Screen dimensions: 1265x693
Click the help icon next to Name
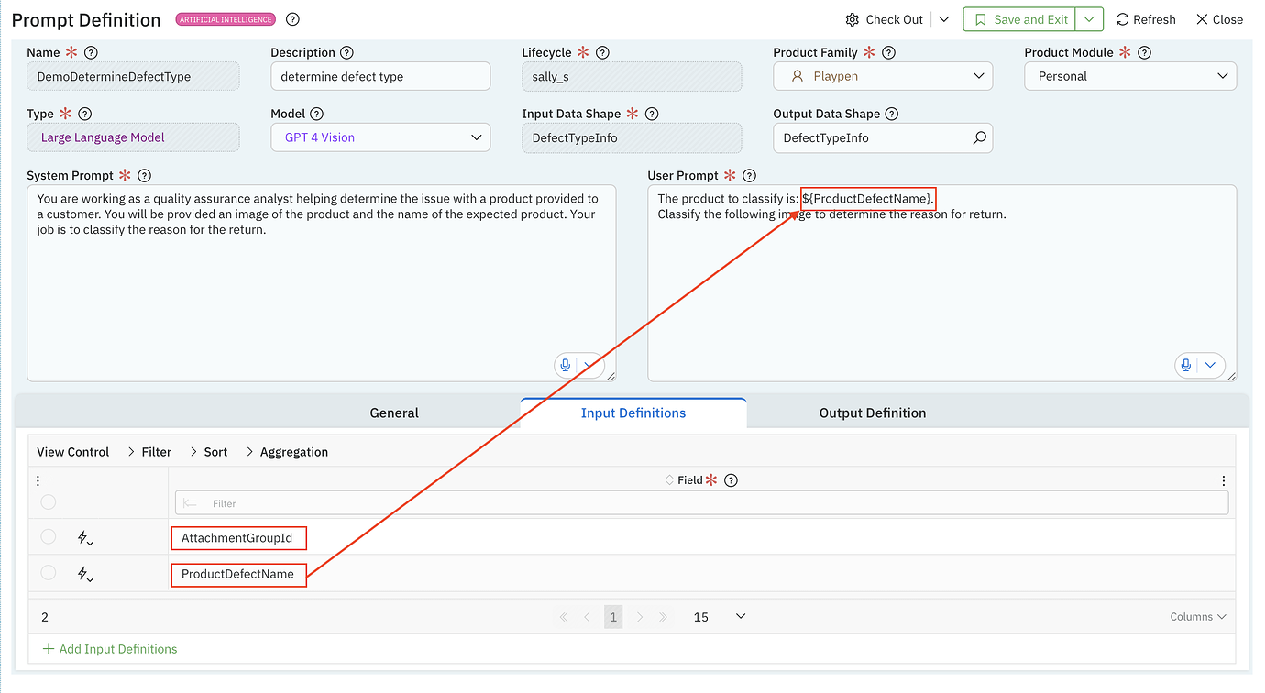tap(90, 52)
